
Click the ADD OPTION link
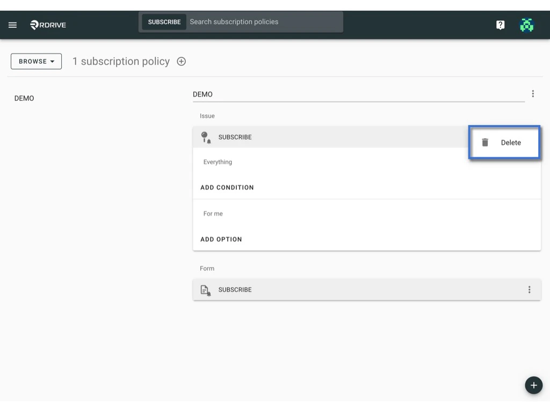click(221, 239)
